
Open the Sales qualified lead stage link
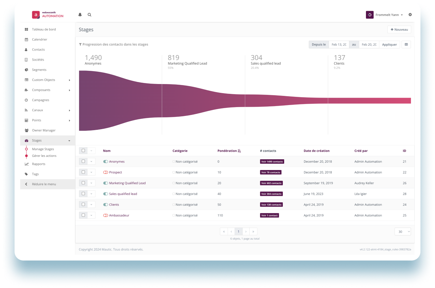(x=123, y=194)
